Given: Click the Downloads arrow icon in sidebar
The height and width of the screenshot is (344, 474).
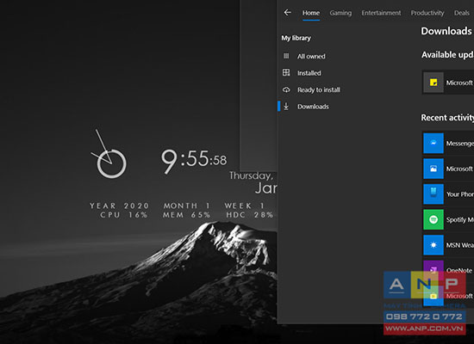Looking at the screenshot, I should point(286,107).
